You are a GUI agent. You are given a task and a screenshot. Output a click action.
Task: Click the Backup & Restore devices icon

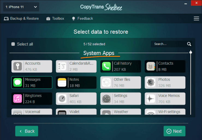[6, 19]
